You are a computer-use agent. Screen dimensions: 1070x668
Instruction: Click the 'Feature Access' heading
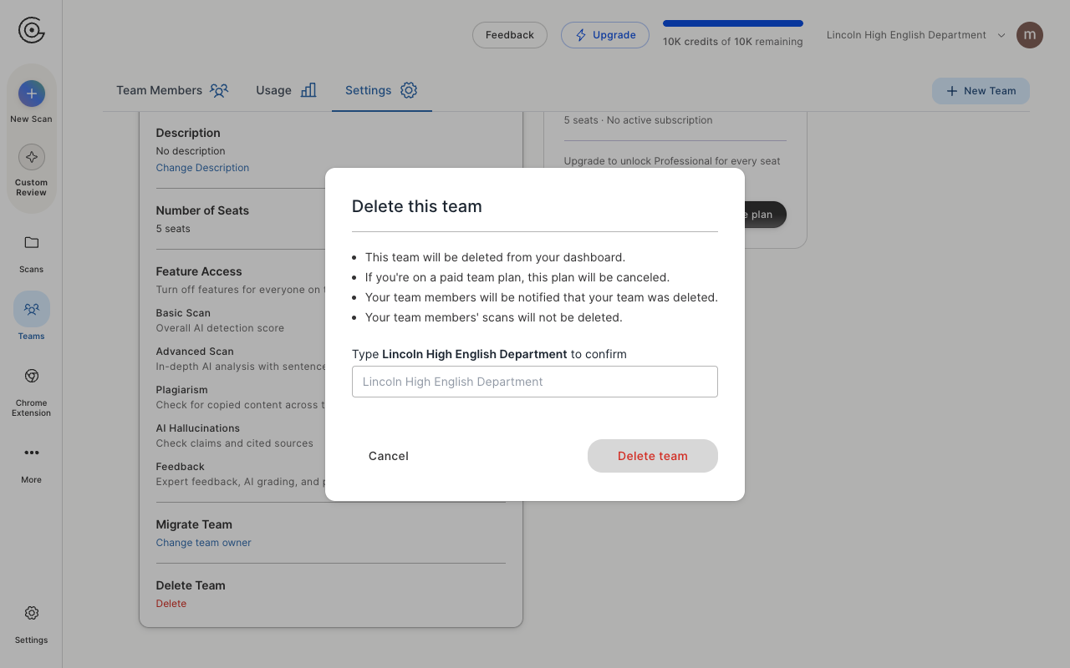pyautogui.click(x=199, y=271)
